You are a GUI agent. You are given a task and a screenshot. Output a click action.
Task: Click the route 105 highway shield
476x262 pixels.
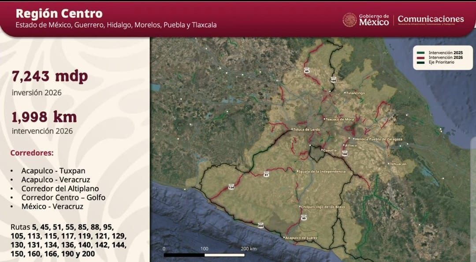click(333, 80)
